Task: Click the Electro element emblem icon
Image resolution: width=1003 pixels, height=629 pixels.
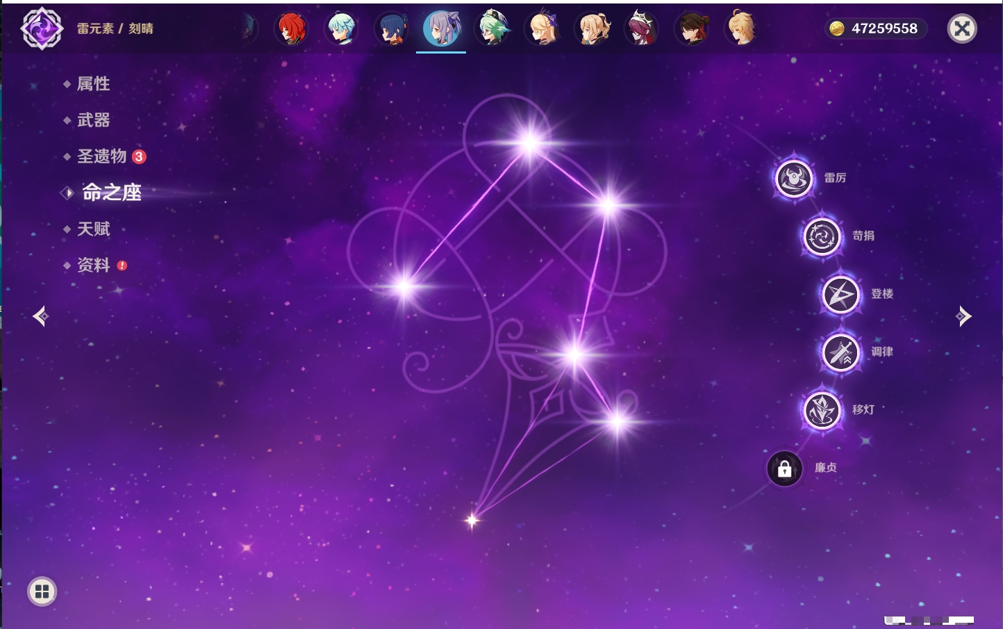Action: 42,28
